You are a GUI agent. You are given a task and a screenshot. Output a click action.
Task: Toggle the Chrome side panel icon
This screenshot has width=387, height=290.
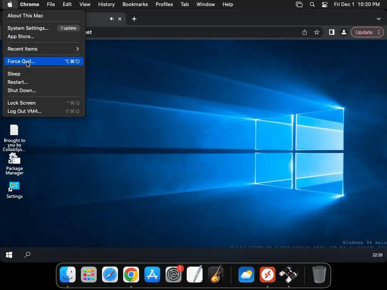(332, 32)
